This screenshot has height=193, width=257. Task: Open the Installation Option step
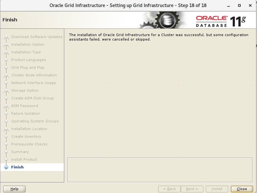[x=27, y=44]
